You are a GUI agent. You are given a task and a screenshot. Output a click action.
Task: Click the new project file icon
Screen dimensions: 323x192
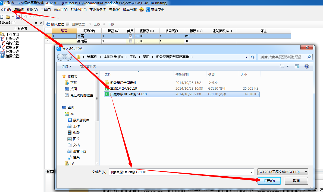tap(2, 17)
